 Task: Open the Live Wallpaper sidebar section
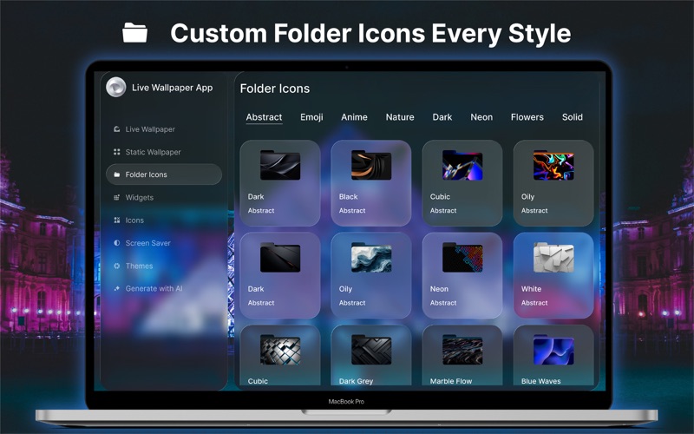tap(144, 129)
